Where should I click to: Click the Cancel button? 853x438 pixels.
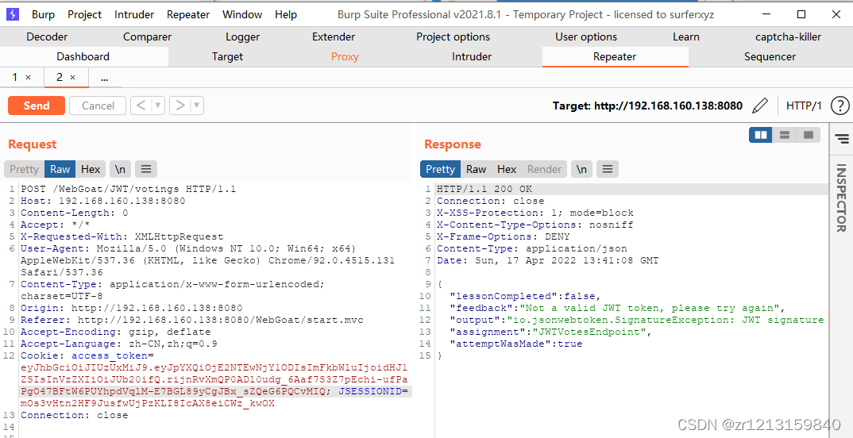[x=98, y=106]
